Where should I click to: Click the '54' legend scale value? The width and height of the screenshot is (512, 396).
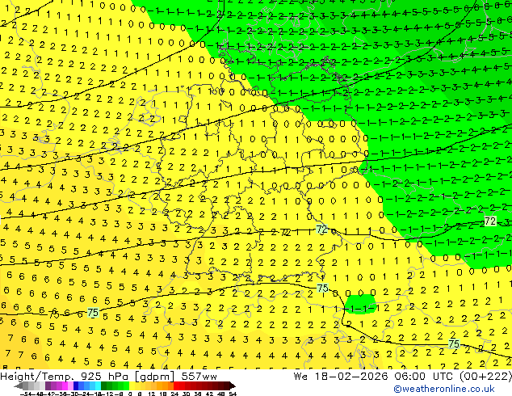(x=233, y=394)
